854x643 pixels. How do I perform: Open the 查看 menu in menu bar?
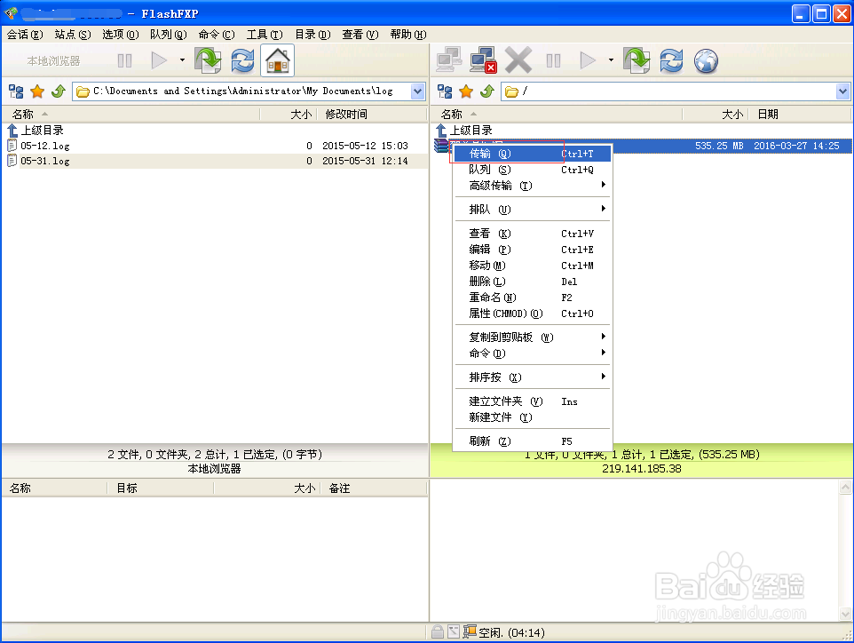[360, 35]
